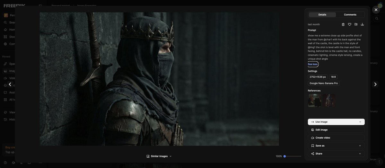Click the Stock grid icon in sidebar
Image resolution: width=385 pixels, height=168 pixels.
point(5,37)
